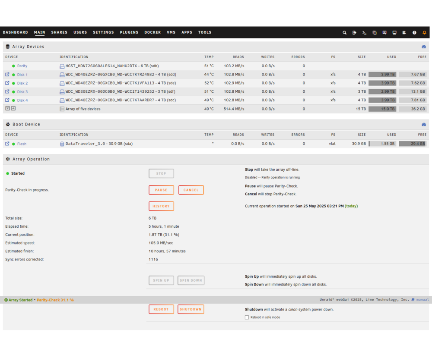Open the search icon in top bar
Screen dimensions: 432x339
pos(344,32)
